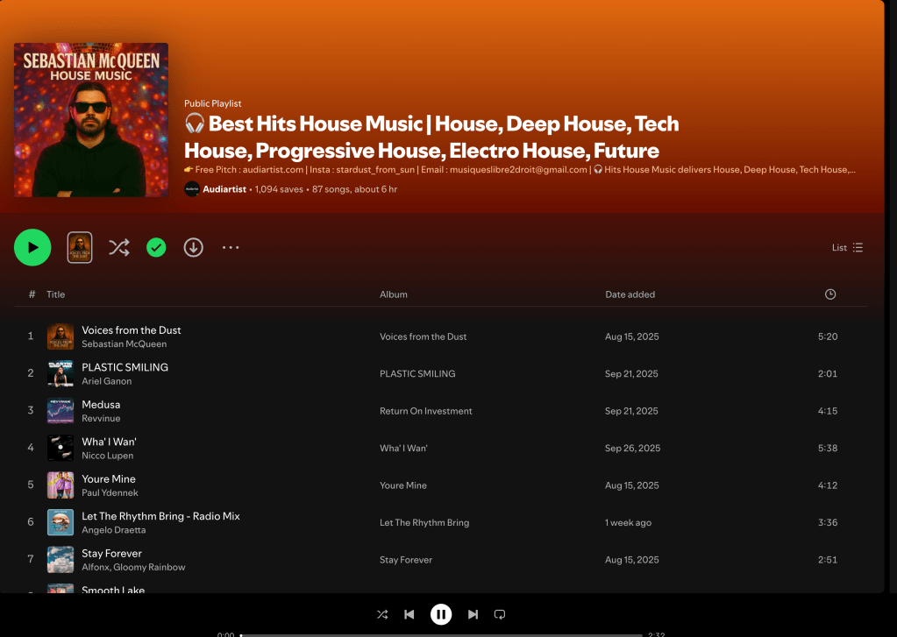Open the Stay Forever album link
Image resolution: width=897 pixels, height=637 pixels.
pos(406,560)
